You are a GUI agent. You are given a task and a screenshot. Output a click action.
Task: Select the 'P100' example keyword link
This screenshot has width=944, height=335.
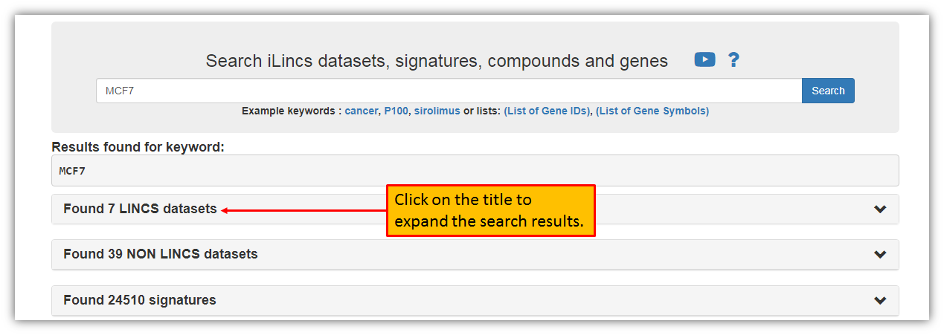396,111
